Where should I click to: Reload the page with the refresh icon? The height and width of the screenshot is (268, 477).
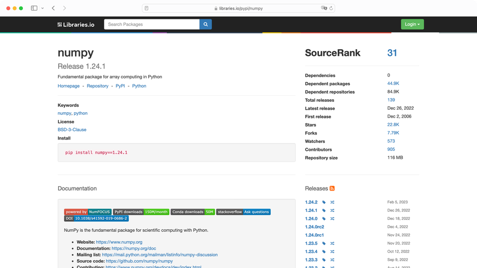click(331, 8)
